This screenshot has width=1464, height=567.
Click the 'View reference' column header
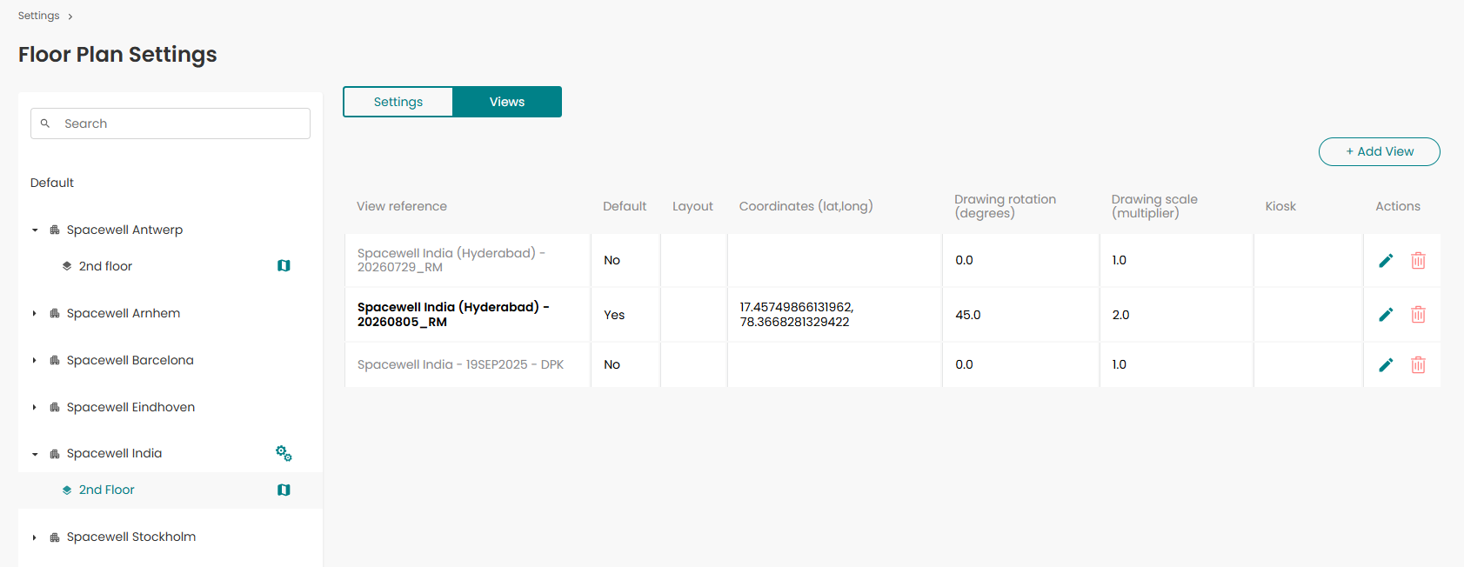[402, 206]
